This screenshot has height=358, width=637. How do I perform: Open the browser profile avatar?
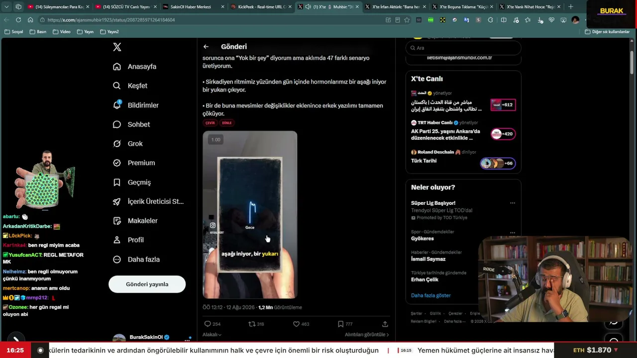576,20
